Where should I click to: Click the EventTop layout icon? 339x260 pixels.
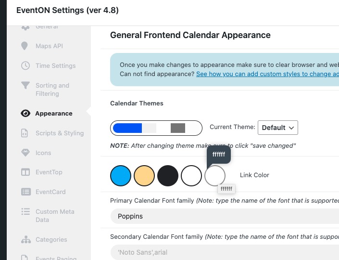(x=25, y=172)
